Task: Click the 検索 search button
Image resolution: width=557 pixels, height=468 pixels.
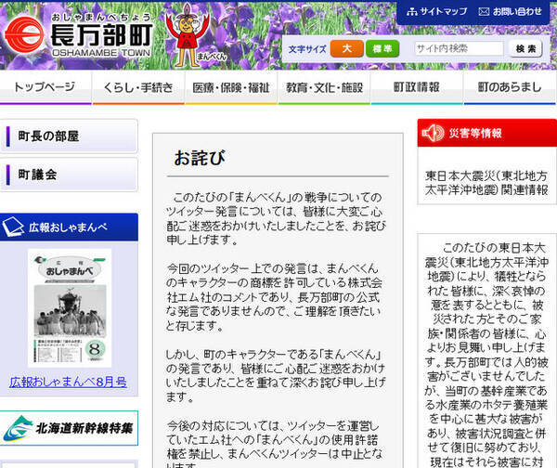Action: [525, 48]
